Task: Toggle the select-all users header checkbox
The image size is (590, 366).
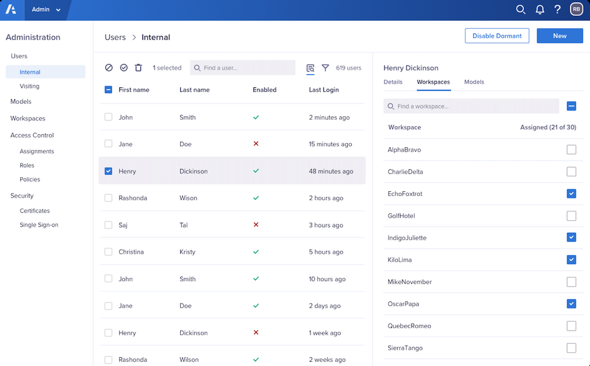Action: coord(109,90)
